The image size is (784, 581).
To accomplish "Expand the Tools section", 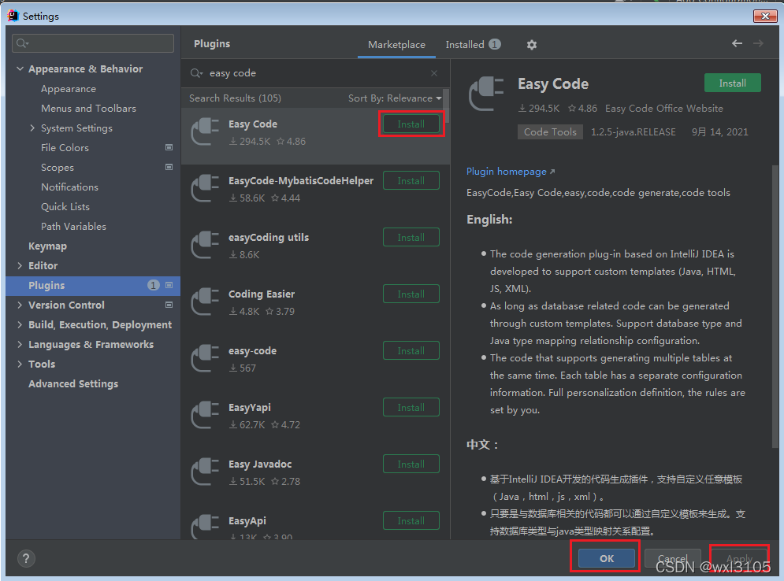I will point(20,365).
